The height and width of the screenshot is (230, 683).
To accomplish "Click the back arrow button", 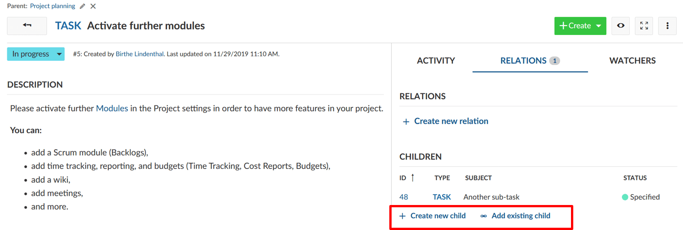I will (27, 26).
